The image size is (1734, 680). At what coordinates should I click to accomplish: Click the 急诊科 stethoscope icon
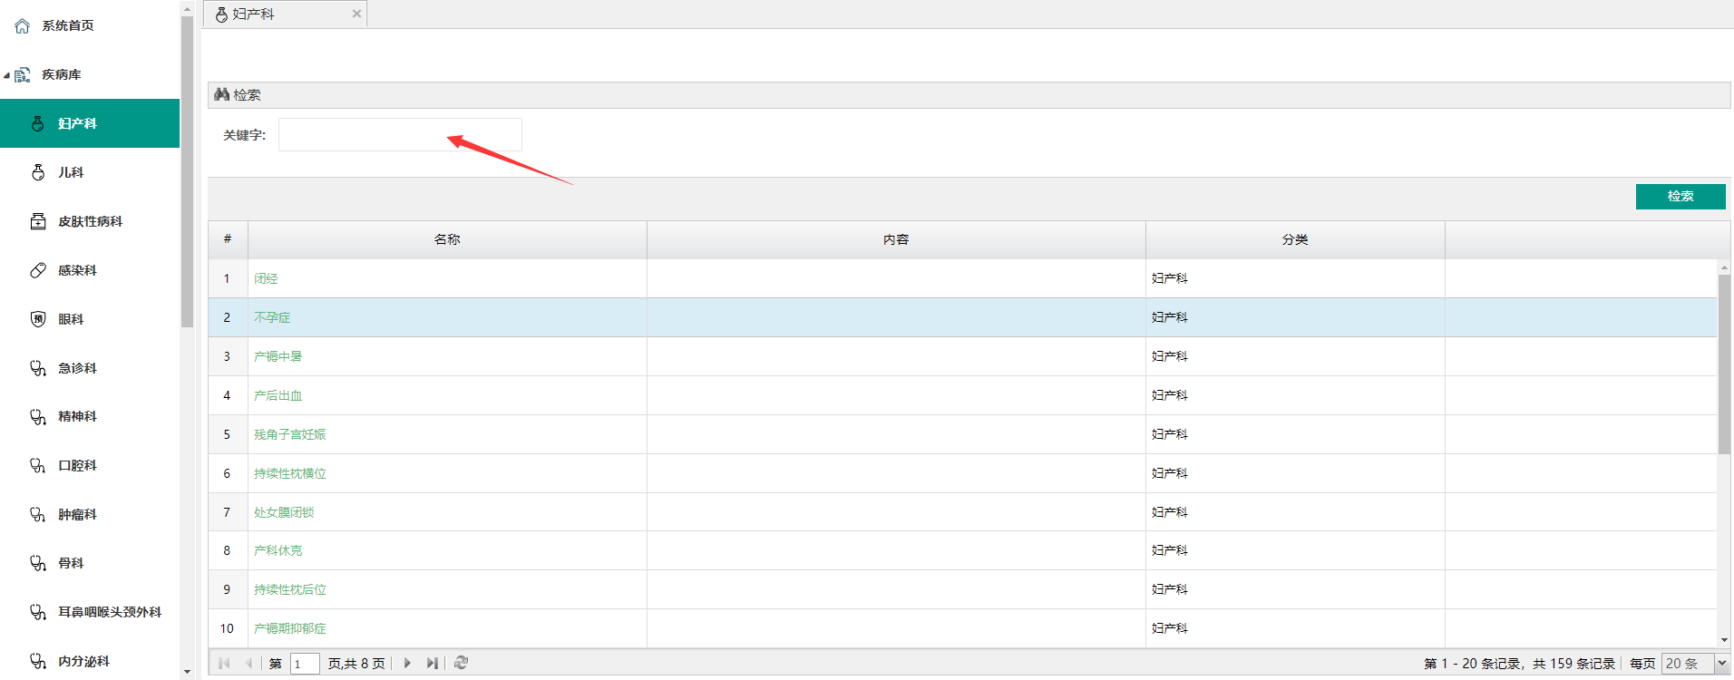[x=38, y=368]
